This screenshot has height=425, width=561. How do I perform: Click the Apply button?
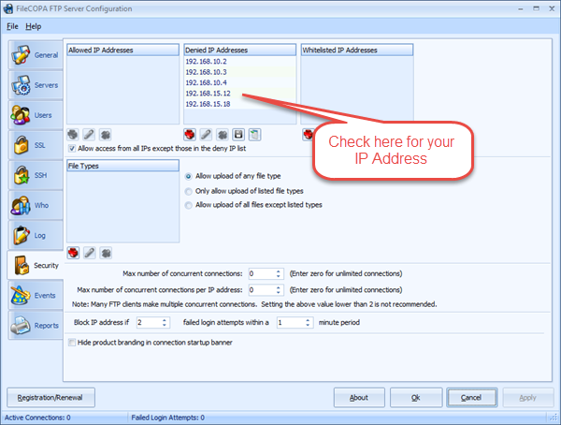(527, 398)
